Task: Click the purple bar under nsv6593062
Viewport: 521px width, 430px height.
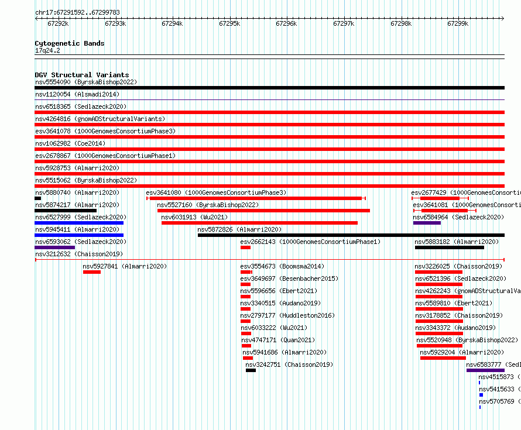Action: (x=55, y=247)
